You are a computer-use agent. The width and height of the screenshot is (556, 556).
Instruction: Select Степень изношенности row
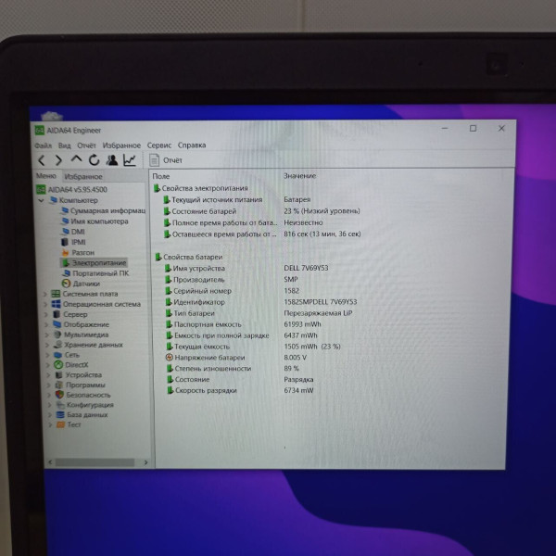[x=209, y=369]
